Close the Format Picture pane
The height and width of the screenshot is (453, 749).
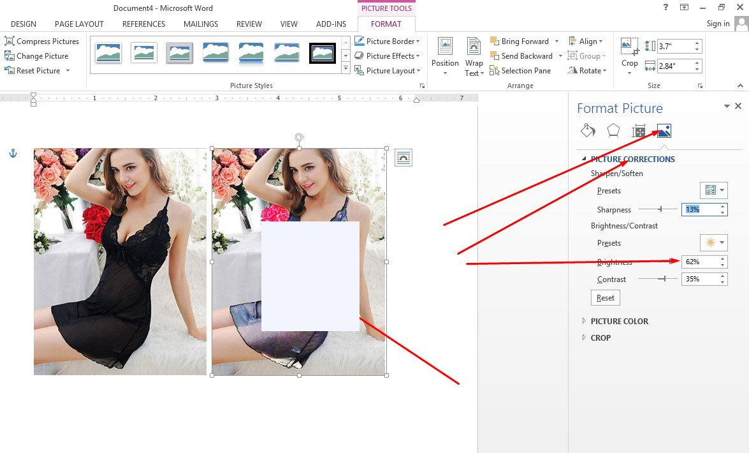tap(738, 106)
